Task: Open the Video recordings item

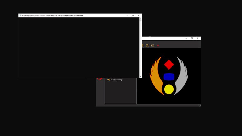Action: tap(115, 80)
